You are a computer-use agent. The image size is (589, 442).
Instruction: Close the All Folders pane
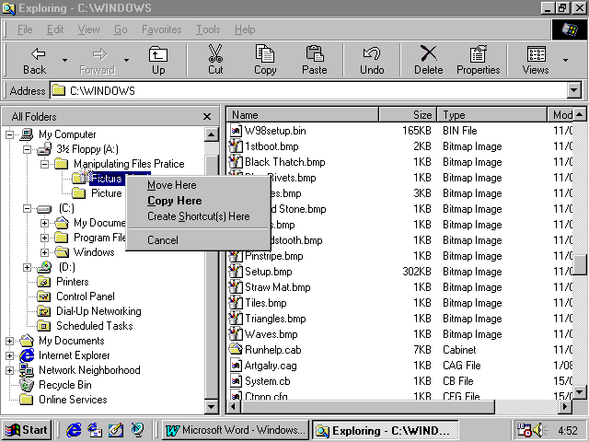pyautogui.click(x=208, y=117)
